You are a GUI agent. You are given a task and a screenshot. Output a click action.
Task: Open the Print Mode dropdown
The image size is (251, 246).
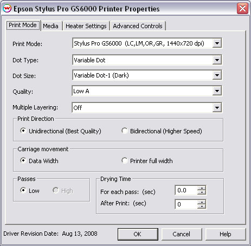217,43
